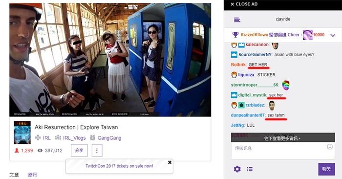Click the STICKER chat message
The height and width of the screenshot is (179, 342).
[266, 75]
